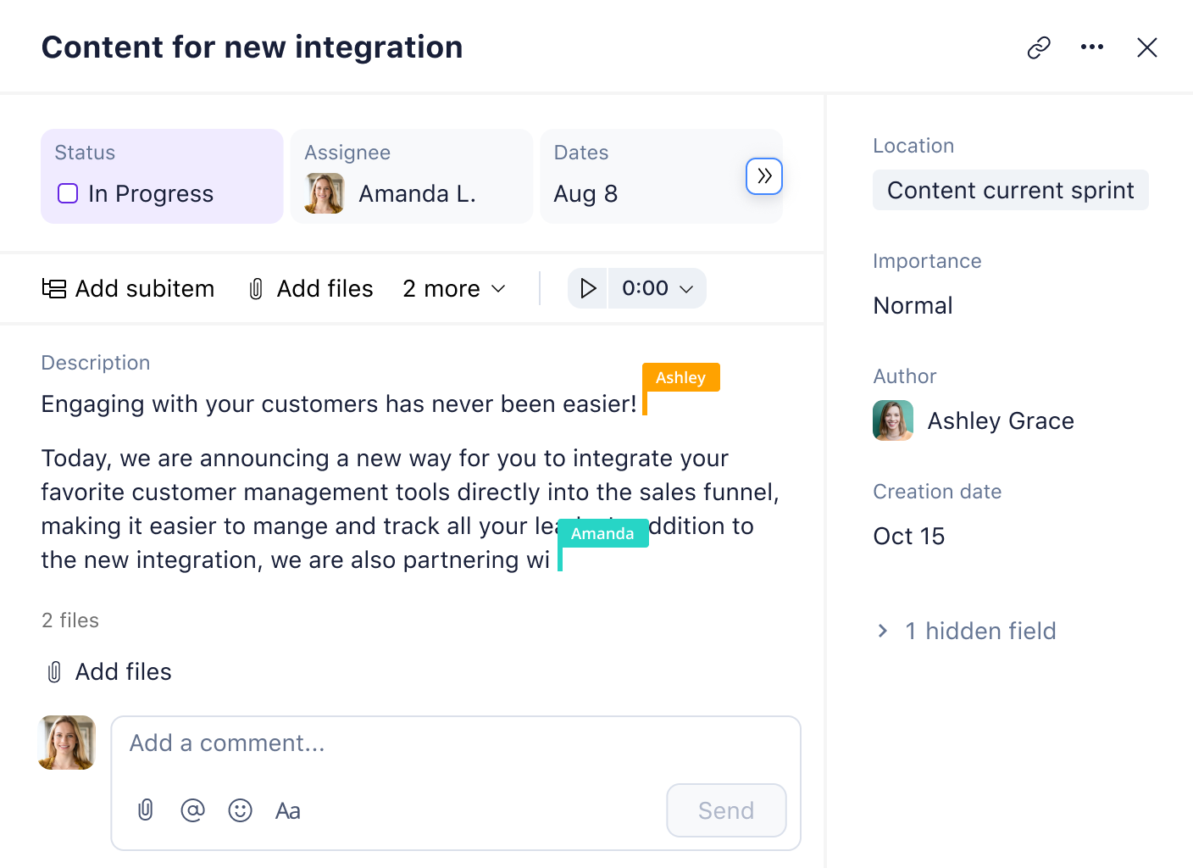Image resolution: width=1193 pixels, height=868 pixels.
Task: Mark the task complete via status checkbox
Action: point(67,193)
